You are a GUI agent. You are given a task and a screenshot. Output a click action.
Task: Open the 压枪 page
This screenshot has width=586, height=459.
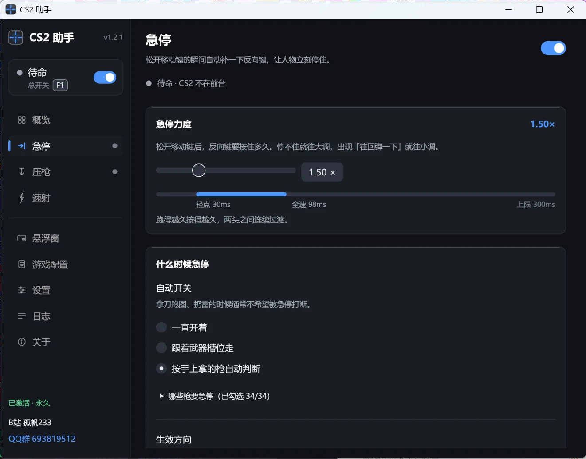point(66,172)
